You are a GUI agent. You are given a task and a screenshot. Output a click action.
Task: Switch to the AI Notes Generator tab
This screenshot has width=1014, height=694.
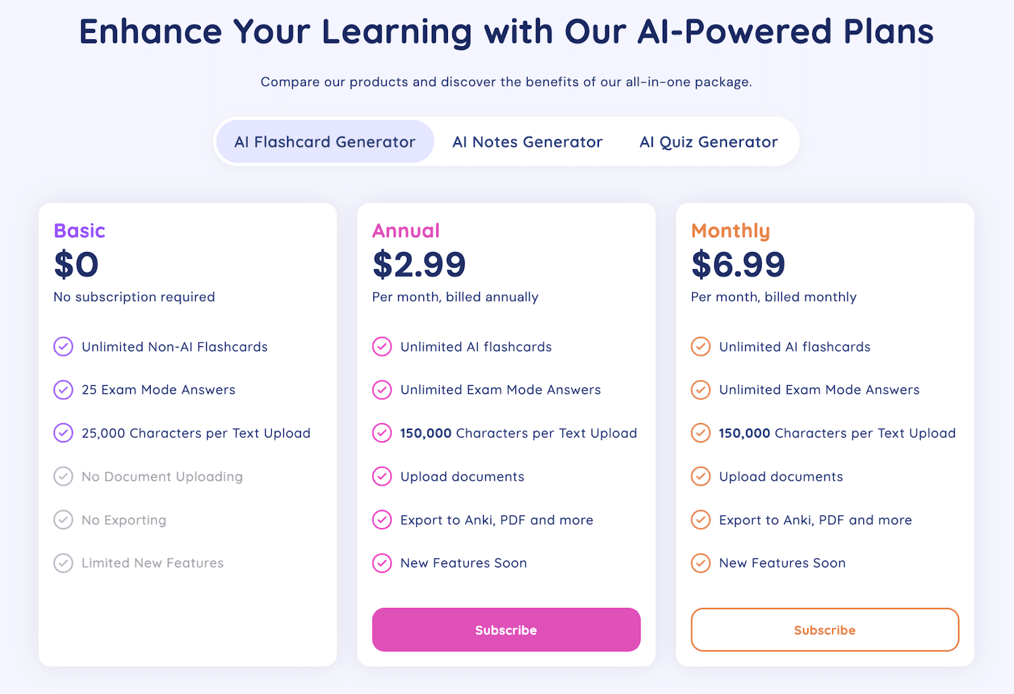[x=527, y=142]
